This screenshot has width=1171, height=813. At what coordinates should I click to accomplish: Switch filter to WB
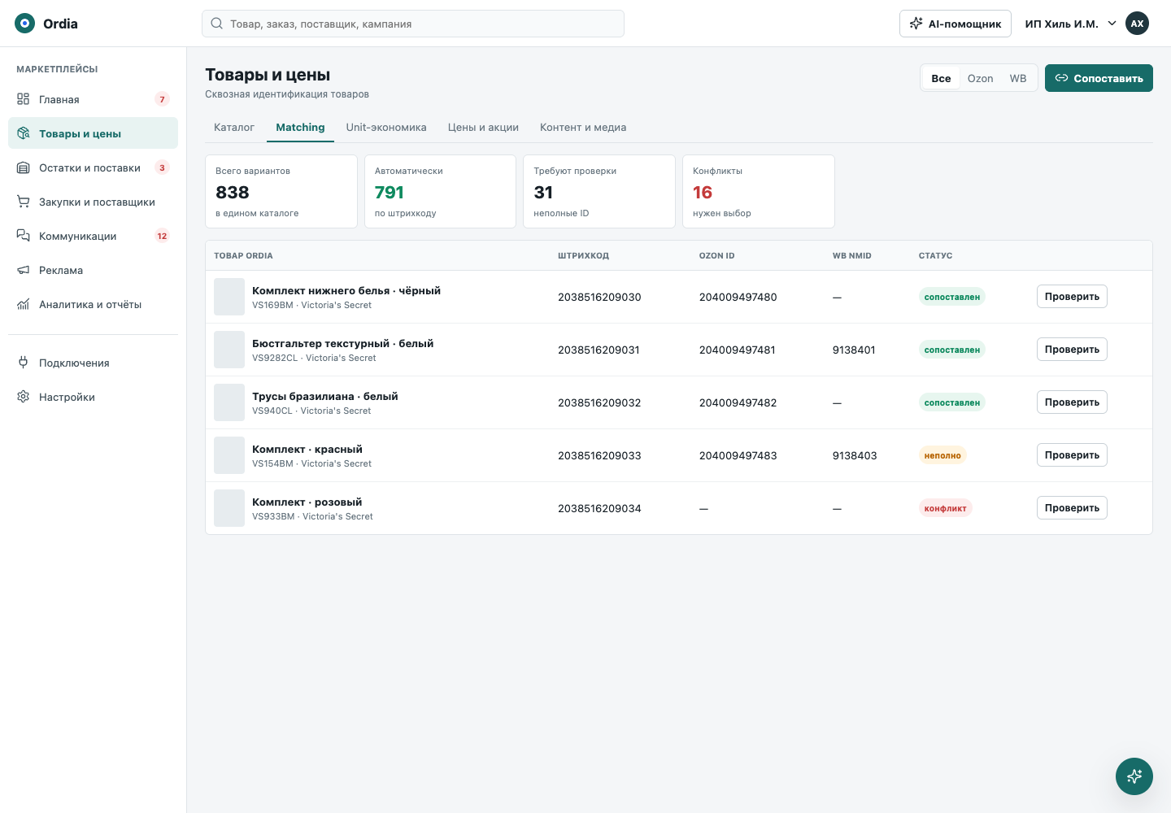coord(1018,78)
